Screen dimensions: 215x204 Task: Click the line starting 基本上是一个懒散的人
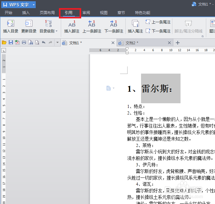[x=175, y=119]
